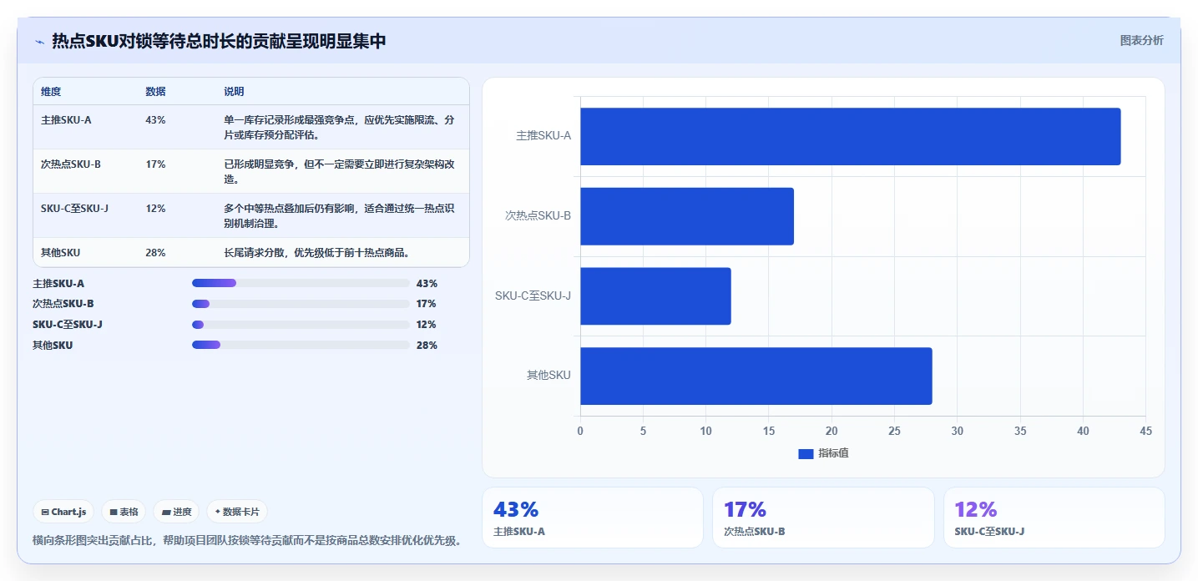Screen dimensions: 1198x581
Task: Click the footer note starting 横向条形图突出贡献占比
Action: pyautogui.click(x=247, y=540)
